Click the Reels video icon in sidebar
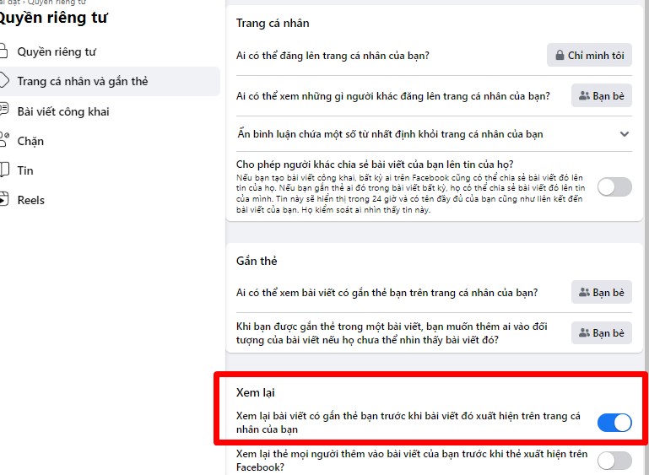The width and height of the screenshot is (649, 475). tap(3, 199)
